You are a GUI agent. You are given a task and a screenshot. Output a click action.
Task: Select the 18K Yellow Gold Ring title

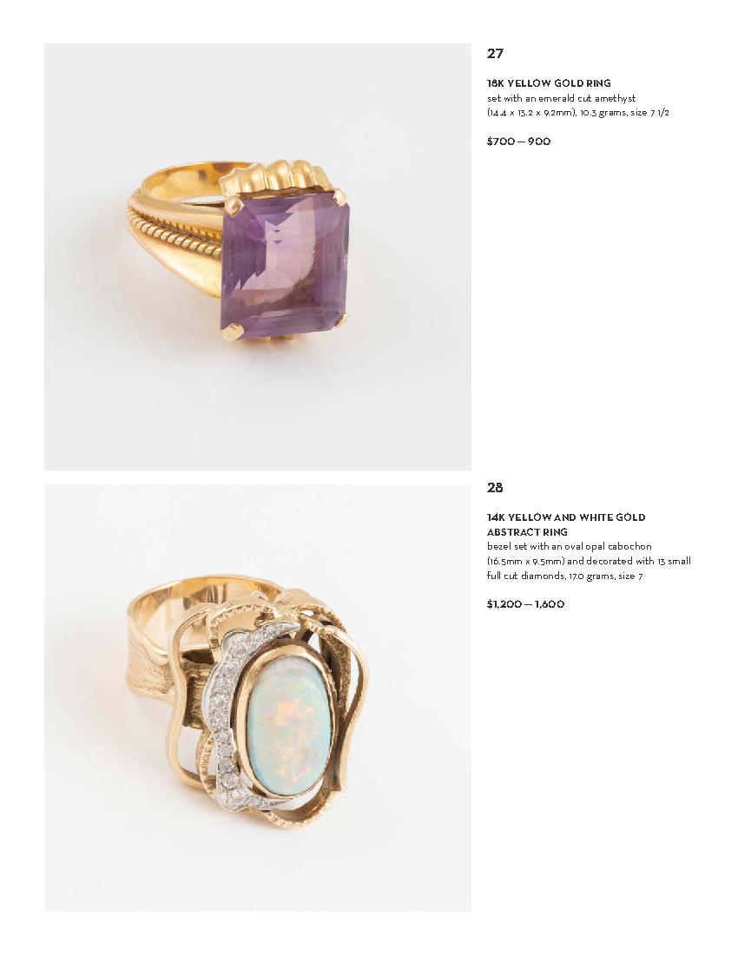tap(549, 82)
